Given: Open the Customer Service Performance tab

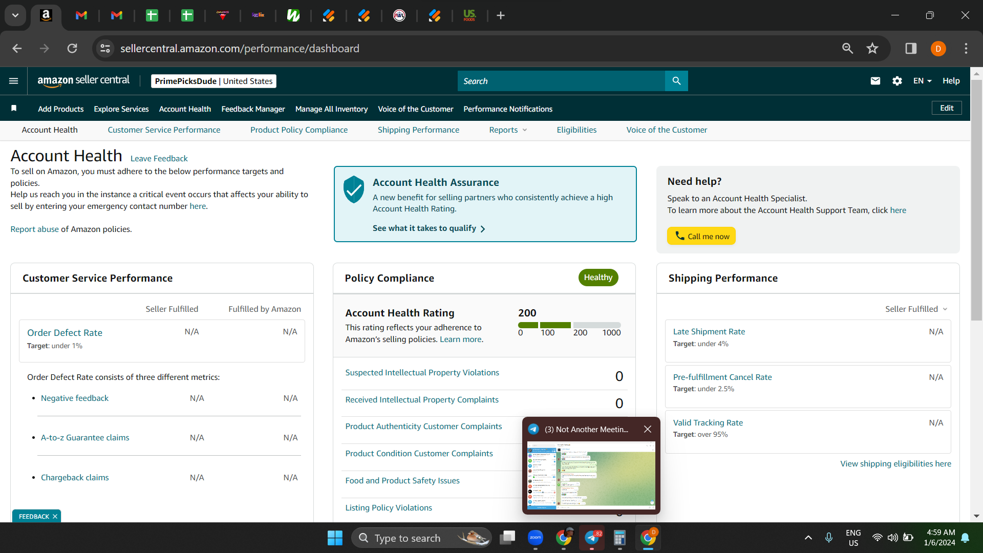Looking at the screenshot, I should [x=164, y=130].
